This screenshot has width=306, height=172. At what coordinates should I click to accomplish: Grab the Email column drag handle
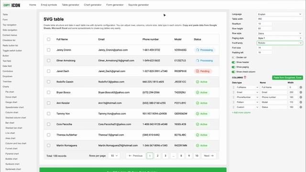[234, 92]
